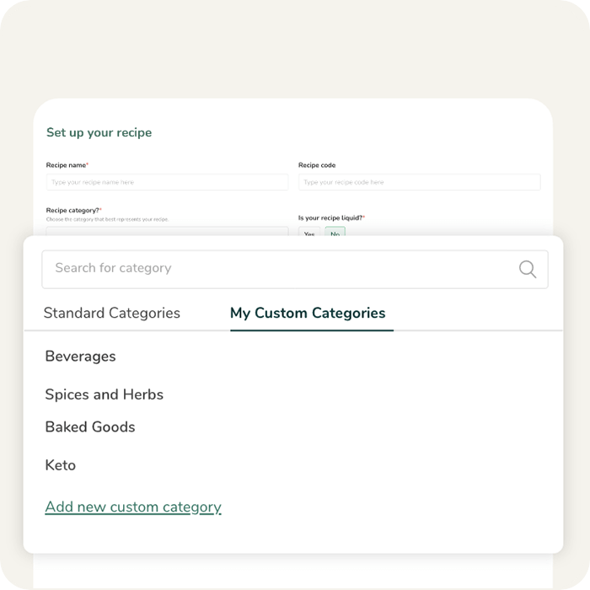Select No for liquid recipe
Viewport: 590px width, 590px height.
coord(335,233)
